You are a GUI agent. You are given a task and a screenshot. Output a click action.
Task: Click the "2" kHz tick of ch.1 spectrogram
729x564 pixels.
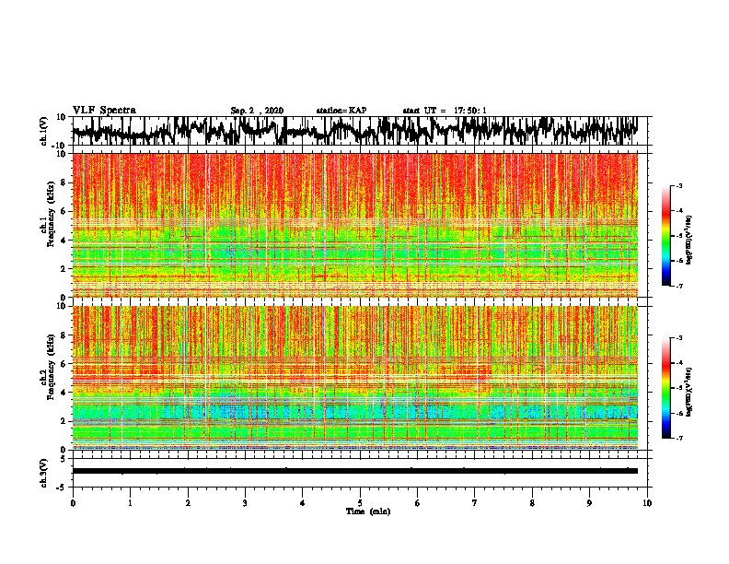(x=64, y=268)
